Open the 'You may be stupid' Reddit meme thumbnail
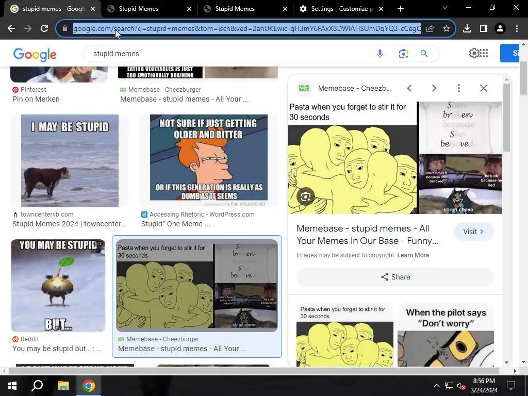Image resolution: width=528 pixels, height=396 pixels. click(x=58, y=286)
